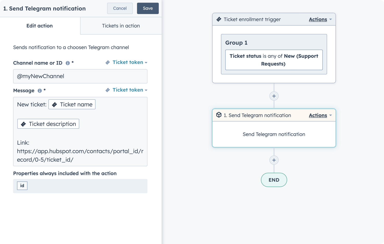Click the id property tag

click(22, 186)
